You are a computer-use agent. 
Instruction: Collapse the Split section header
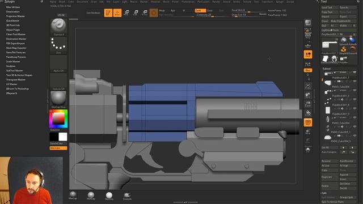pyautogui.click(x=324, y=193)
